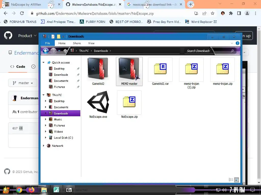Image resolution: width=261 pixels, height=195 pixels.
Task: Open the Explorer Share ribbon tab
Action: point(77,43)
